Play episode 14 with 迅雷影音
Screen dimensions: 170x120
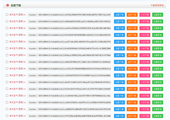(157, 102)
